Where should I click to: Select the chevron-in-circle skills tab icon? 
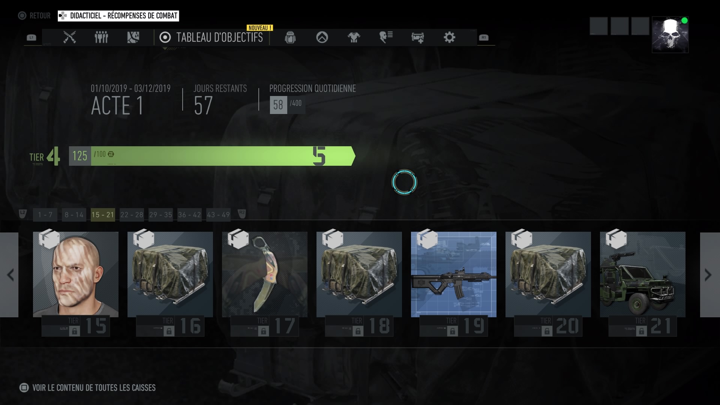point(322,37)
